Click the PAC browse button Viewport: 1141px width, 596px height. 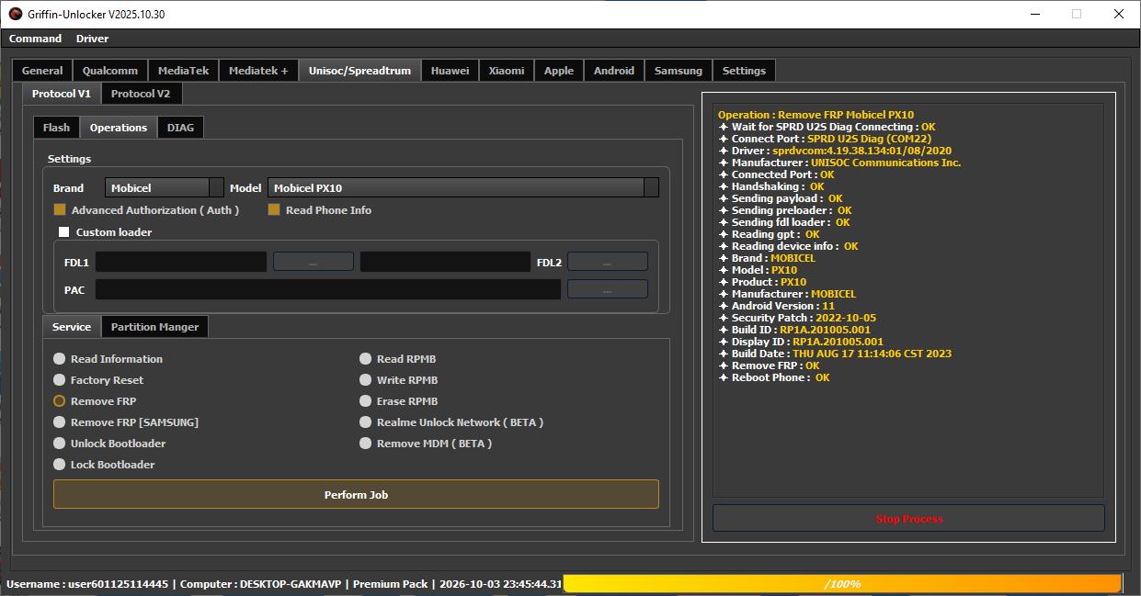(x=607, y=289)
